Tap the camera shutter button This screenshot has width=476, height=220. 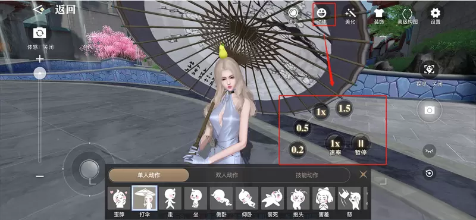[429, 110]
